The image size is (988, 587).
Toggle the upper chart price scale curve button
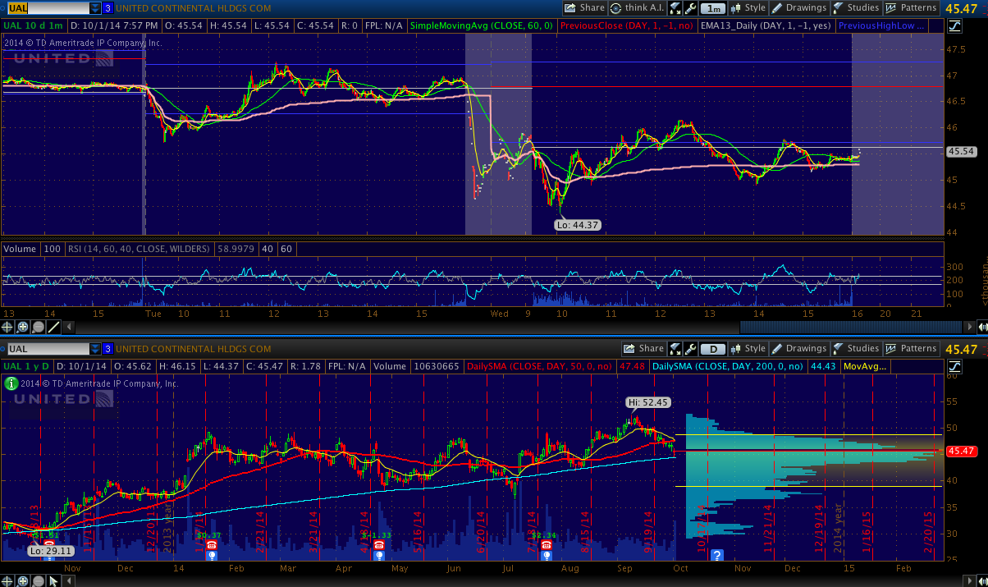pyautogui.click(x=954, y=25)
